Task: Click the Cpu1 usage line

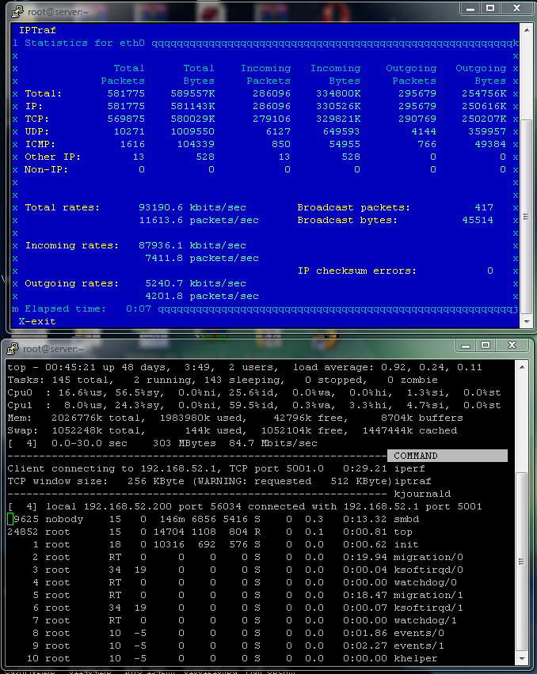Action: (254, 405)
